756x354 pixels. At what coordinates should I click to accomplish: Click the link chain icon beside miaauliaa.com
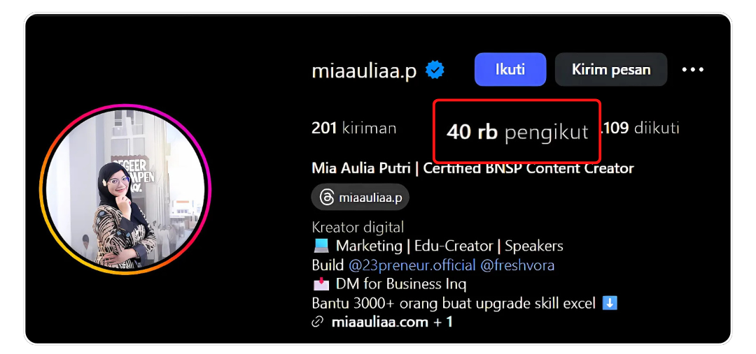[x=317, y=323]
